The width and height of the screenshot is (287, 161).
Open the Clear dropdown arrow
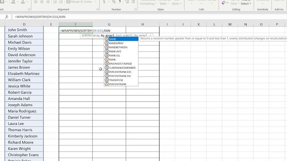tap(227, 3)
